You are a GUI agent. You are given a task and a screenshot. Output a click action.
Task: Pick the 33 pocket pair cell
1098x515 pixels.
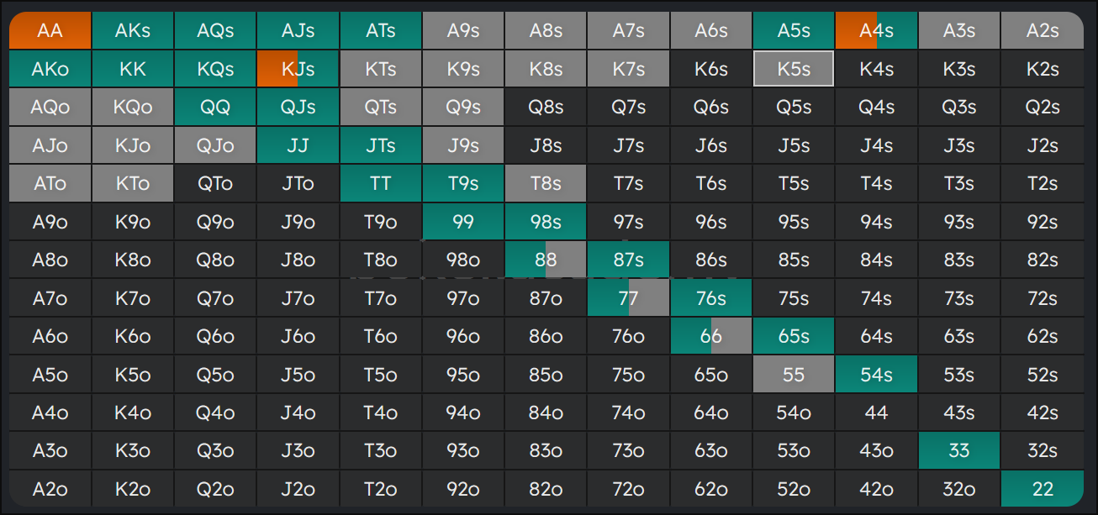[959, 451]
